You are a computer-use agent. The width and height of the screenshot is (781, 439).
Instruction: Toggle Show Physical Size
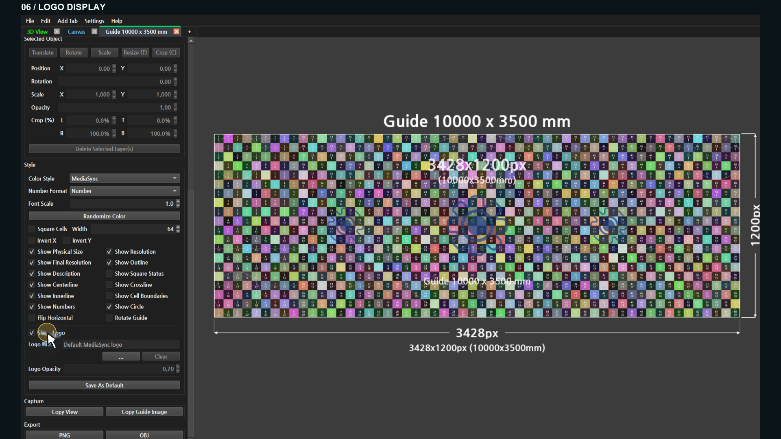tap(32, 252)
